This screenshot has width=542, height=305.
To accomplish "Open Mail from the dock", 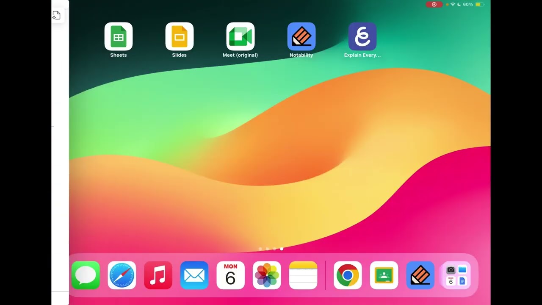I will point(194,275).
